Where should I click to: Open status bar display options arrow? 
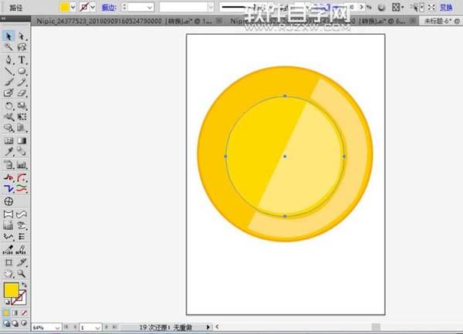208,327
